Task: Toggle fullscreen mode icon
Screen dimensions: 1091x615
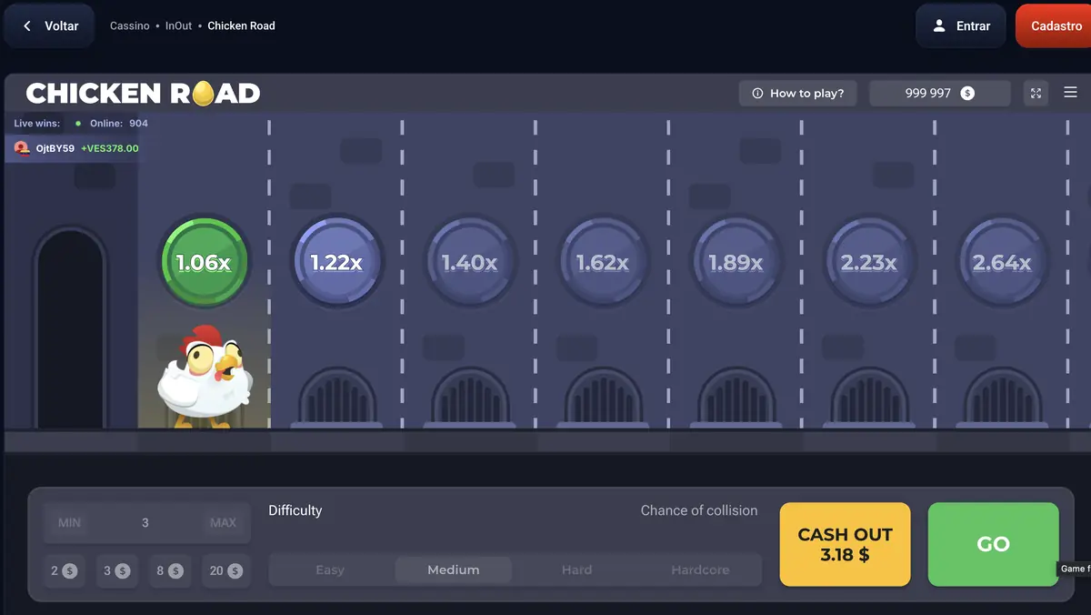Action: tap(1036, 93)
